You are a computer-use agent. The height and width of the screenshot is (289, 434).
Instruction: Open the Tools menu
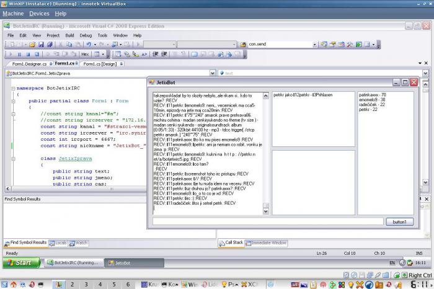102,35
